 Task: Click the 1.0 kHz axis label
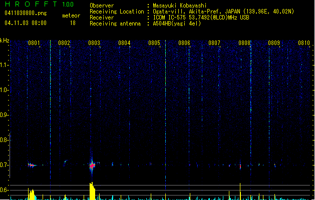click(x=4, y=90)
